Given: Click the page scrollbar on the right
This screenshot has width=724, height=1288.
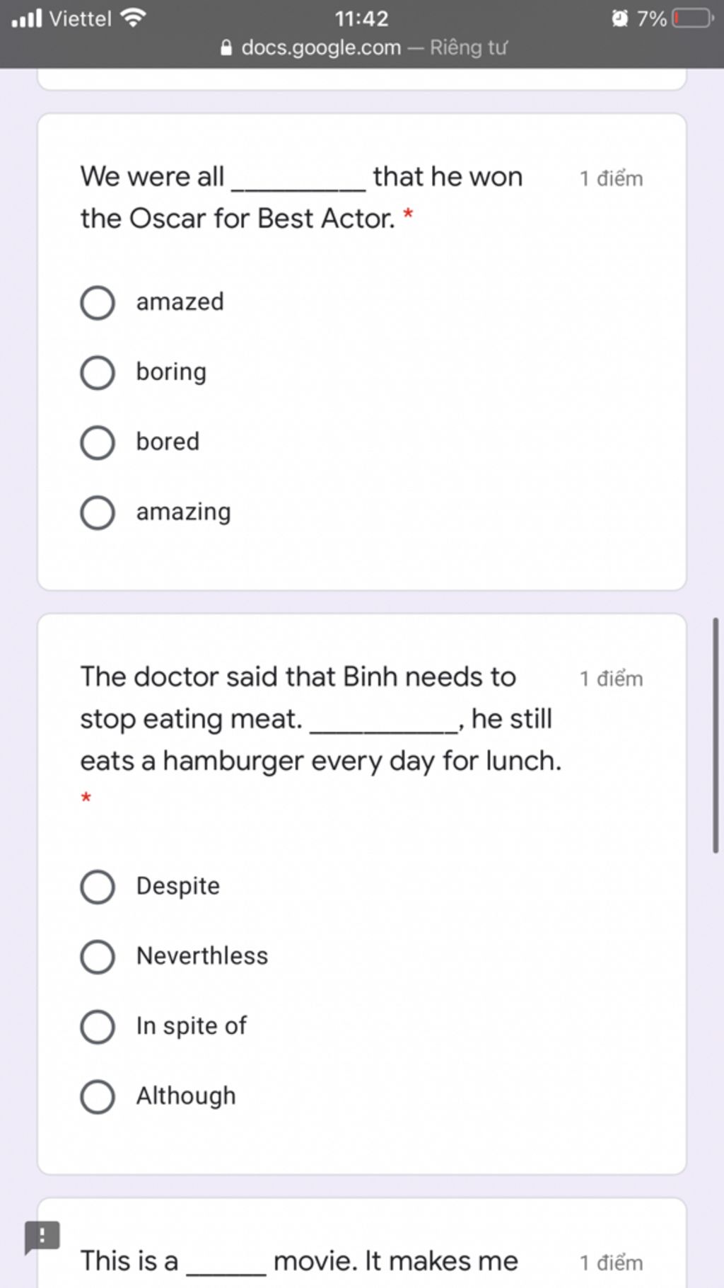Looking at the screenshot, I should pyautogui.click(x=716, y=735).
